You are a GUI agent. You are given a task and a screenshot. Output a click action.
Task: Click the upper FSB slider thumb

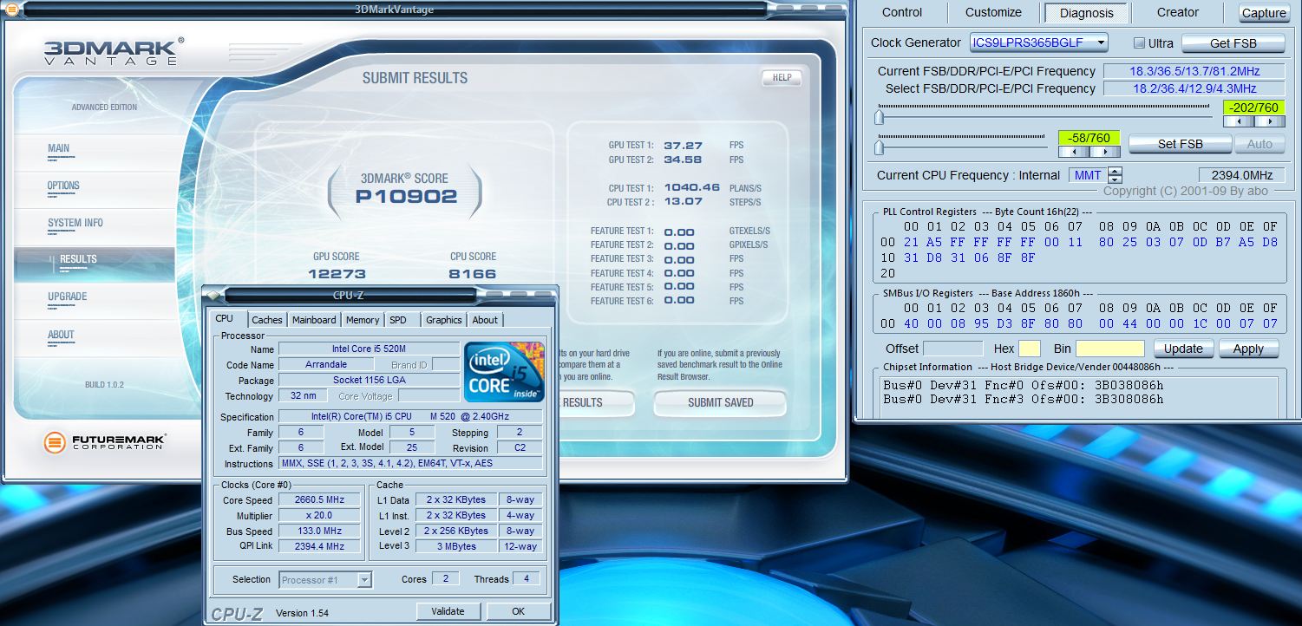point(880,115)
